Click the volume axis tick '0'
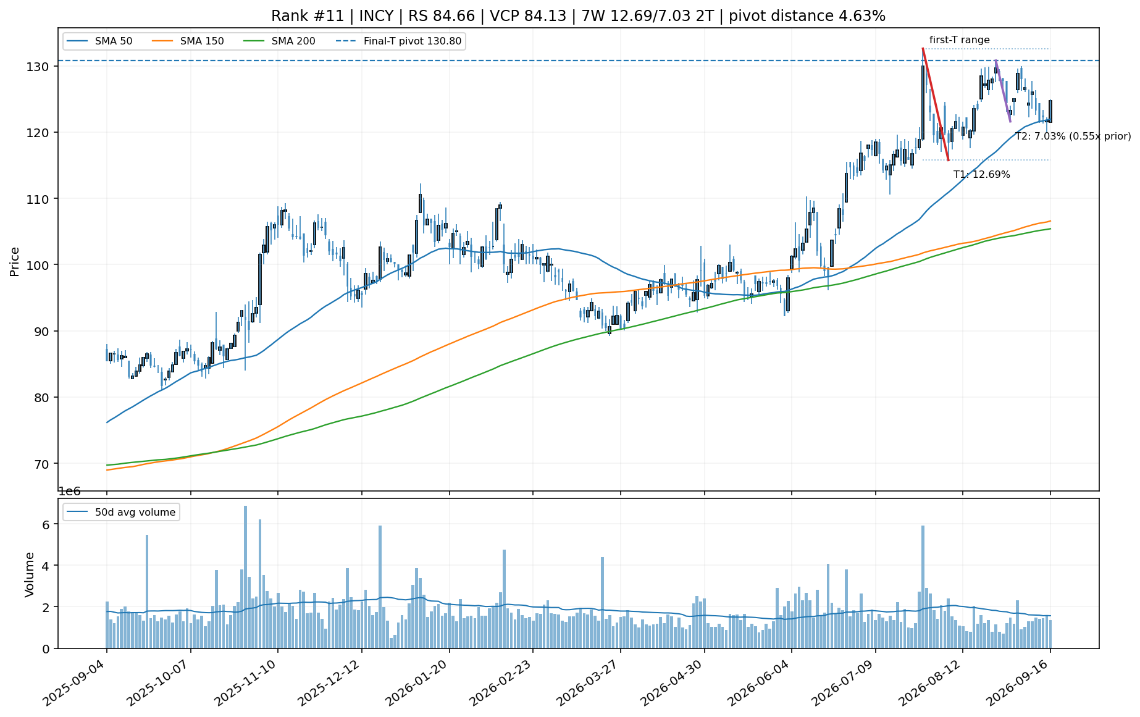1140x717 pixels. click(x=47, y=648)
